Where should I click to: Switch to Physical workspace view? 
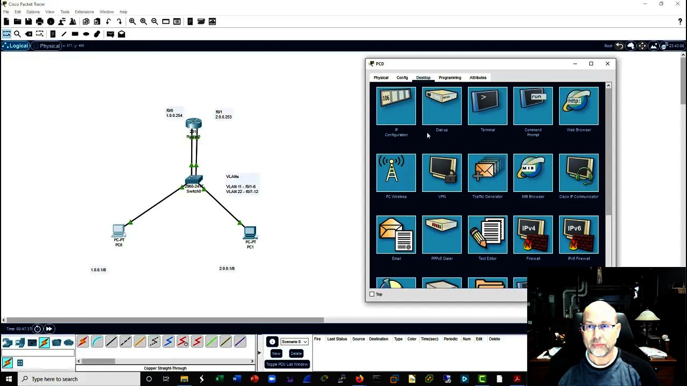pyautogui.click(x=46, y=46)
